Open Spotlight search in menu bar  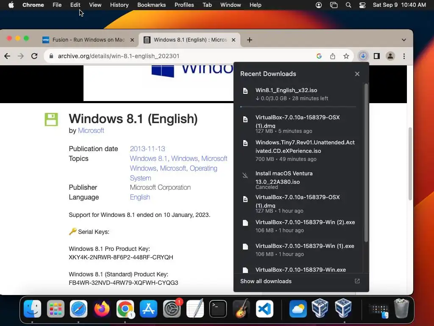point(348,5)
